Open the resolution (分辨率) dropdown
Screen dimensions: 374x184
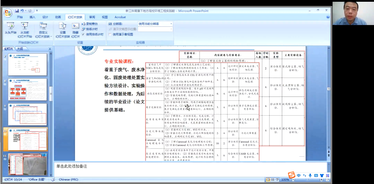tap(171, 24)
